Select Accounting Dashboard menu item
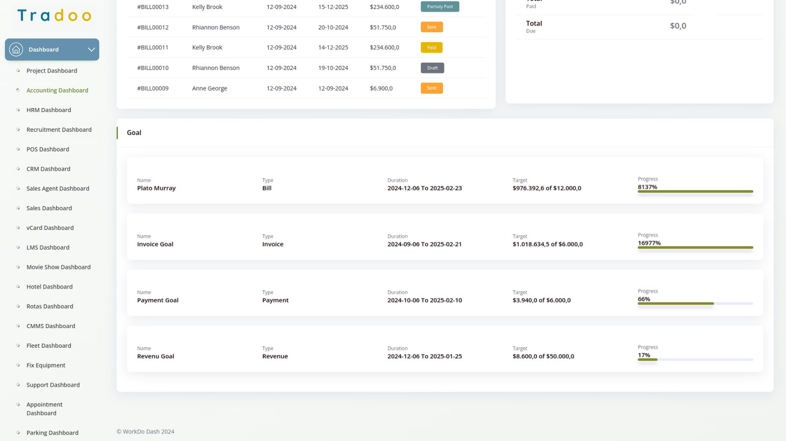The height and width of the screenshot is (441, 786). point(57,90)
